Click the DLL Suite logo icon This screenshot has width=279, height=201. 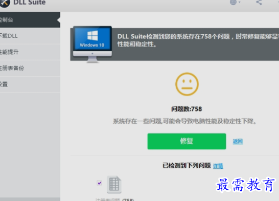5,3
